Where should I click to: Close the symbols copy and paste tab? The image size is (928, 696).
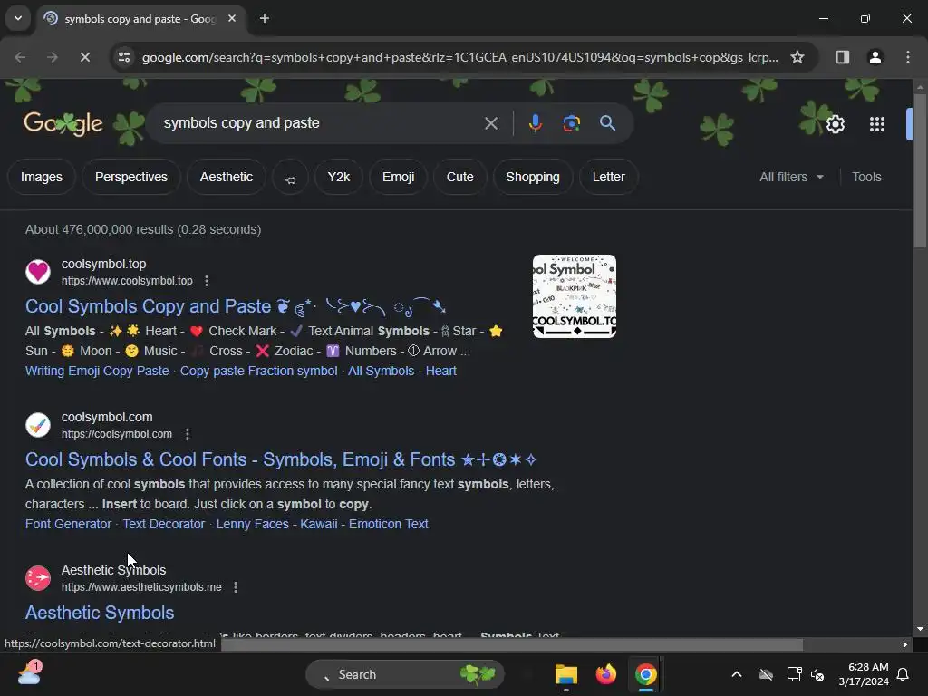(x=232, y=18)
